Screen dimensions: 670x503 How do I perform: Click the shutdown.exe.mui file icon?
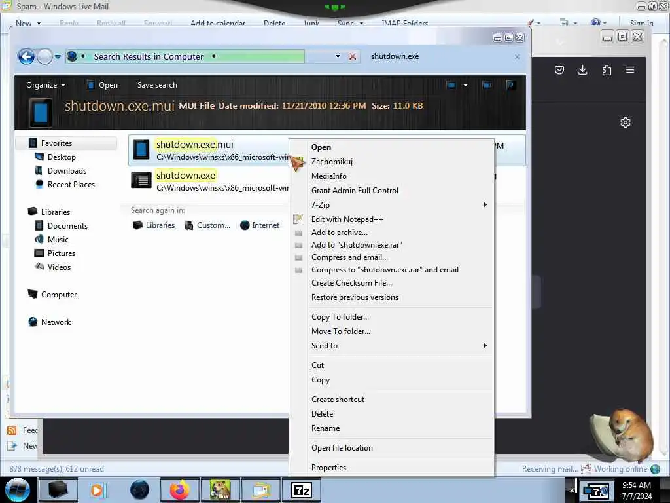point(141,150)
